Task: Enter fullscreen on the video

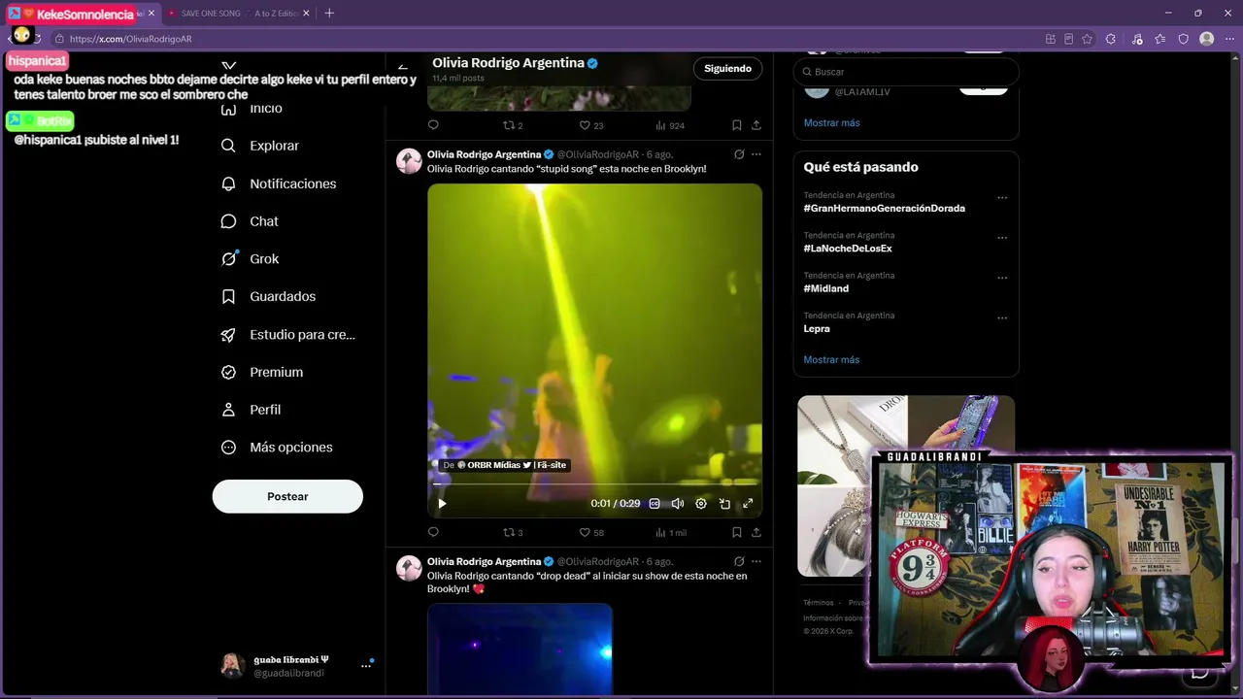Action: pyautogui.click(x=748, y=504)
